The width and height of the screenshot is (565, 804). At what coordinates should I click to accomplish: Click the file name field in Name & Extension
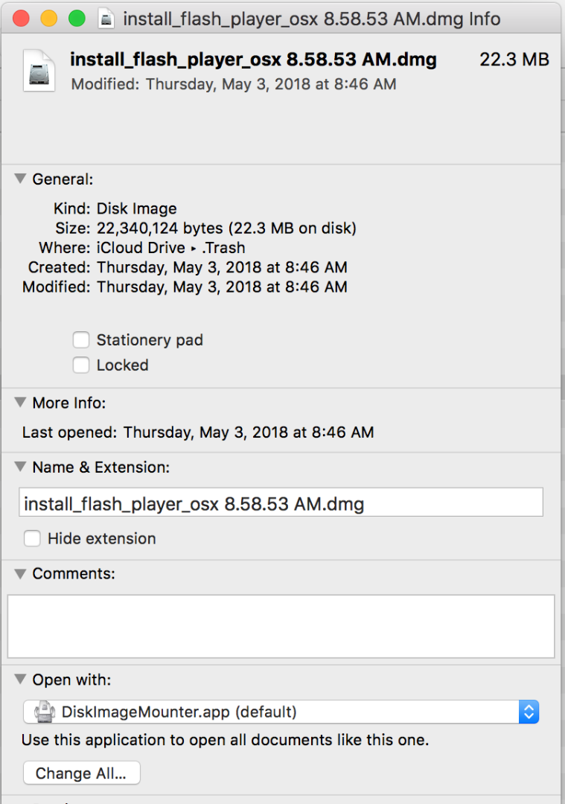click(x=281, y=502)
